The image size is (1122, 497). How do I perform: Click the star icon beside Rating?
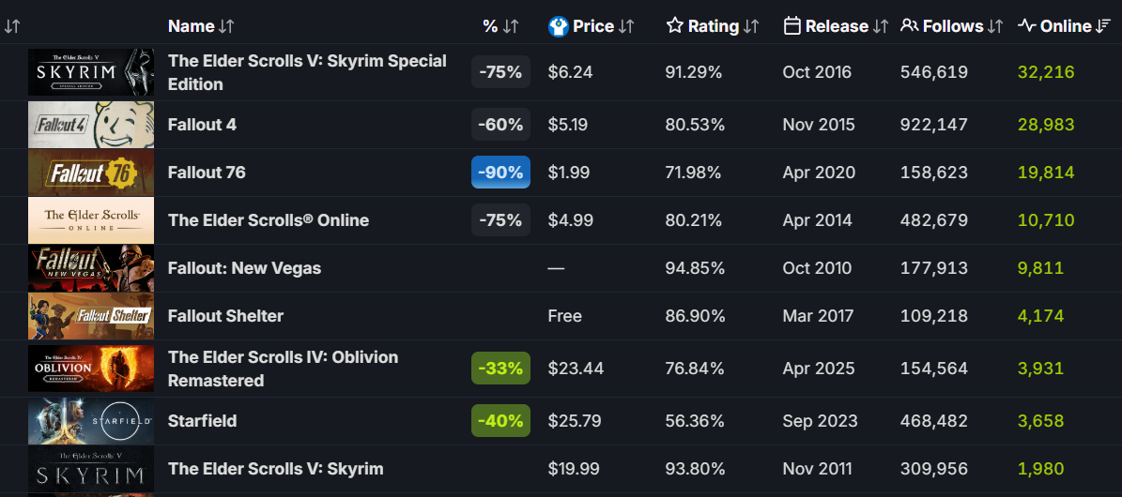point(675,26)
